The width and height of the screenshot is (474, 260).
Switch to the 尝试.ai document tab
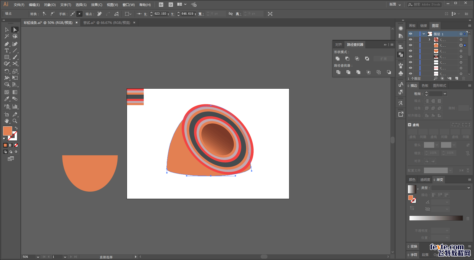[107, 23]
